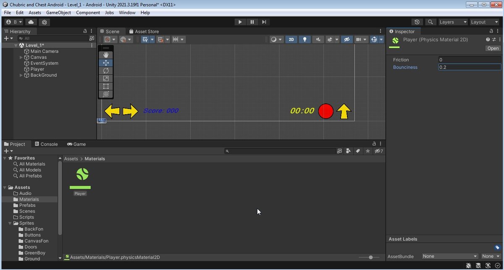Select the Scale tool in Scene toolbar
The image size is (504, 270).
[x=106, y=79]
